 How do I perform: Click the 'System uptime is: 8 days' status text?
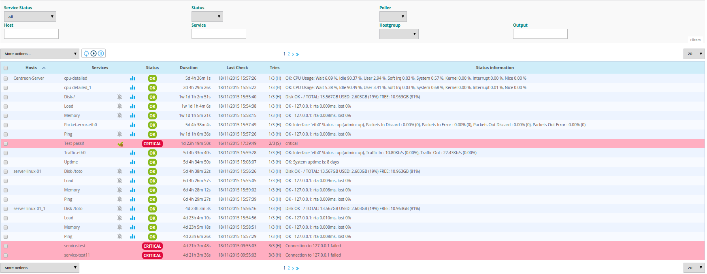(x=312, y=162)
